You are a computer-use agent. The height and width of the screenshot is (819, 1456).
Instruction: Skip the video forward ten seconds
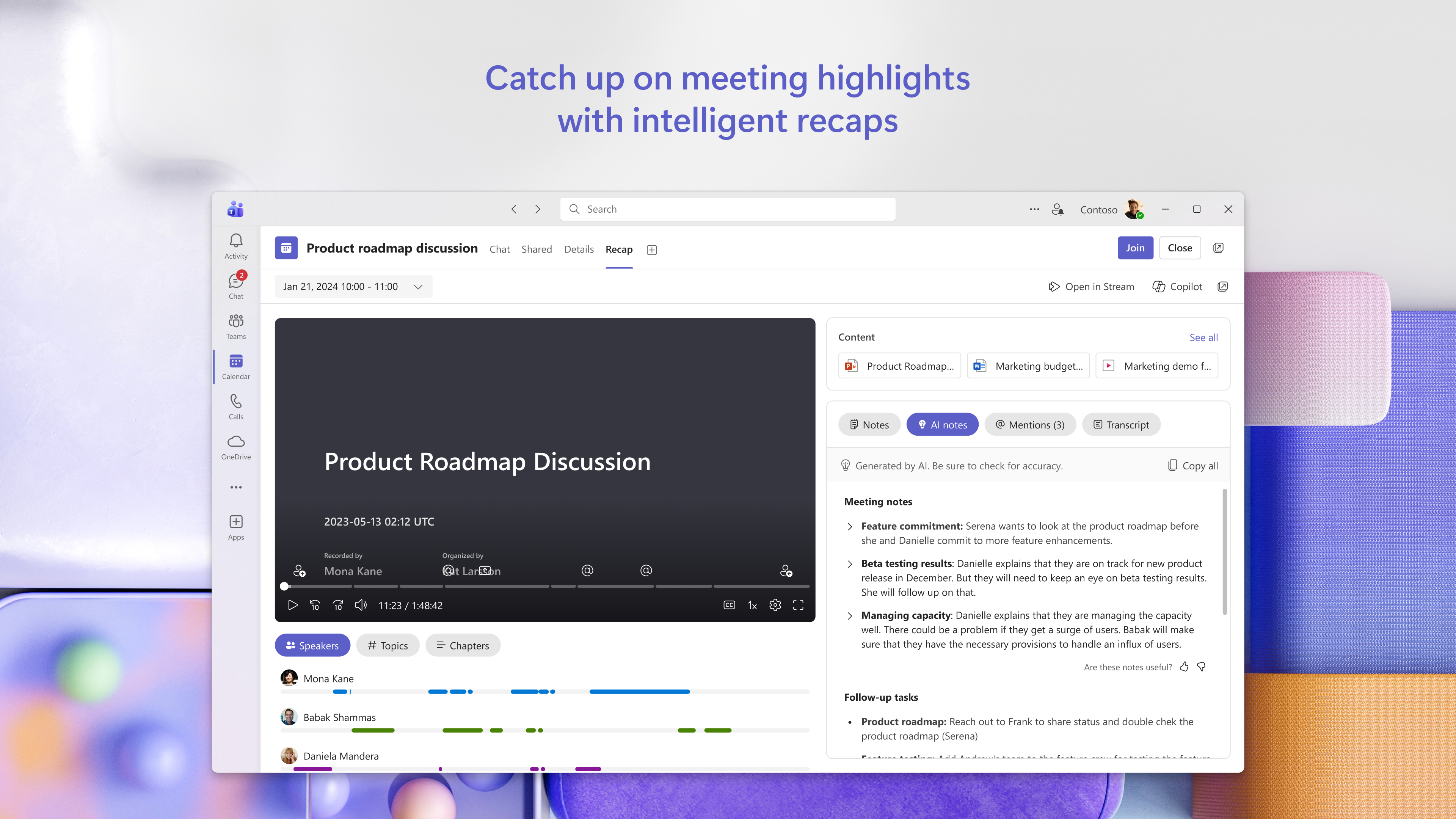point(337,605)
